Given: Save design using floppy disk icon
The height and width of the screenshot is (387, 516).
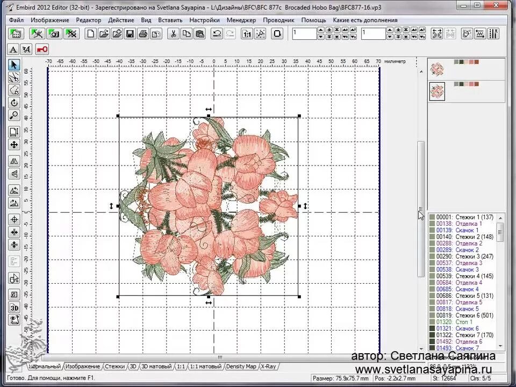Looking at the screenshot, I should pos(130,33).
